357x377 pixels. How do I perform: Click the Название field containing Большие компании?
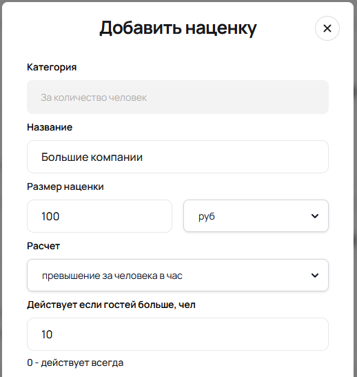(178, 157)
